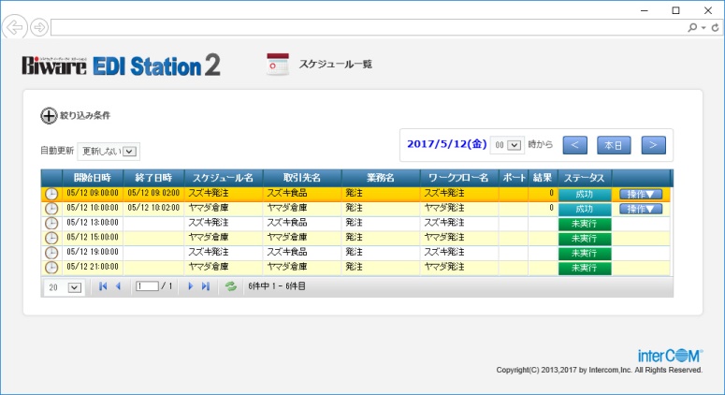
Task: Click the browser back button
Action: click(x=15, y=27)
